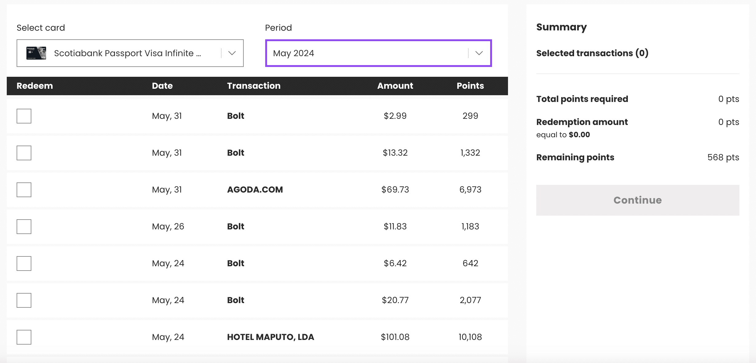This screenshot has width=756, height=363.
Task: Tick the $20.77 Bolt transaction checkbox
Action: pos(24,300)
